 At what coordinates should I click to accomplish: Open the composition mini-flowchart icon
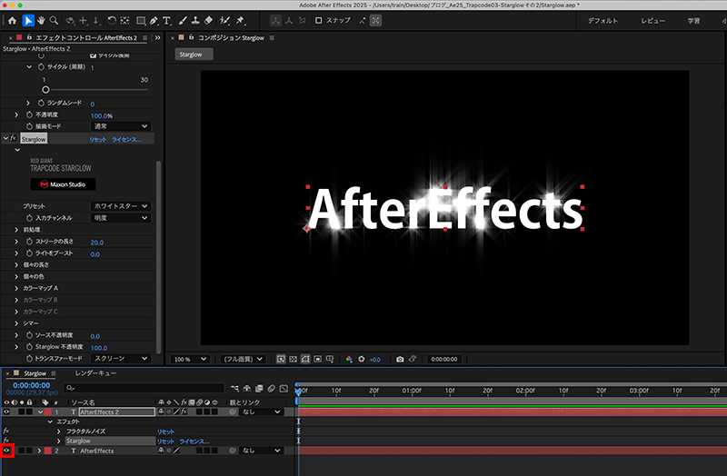coord(235,389)
